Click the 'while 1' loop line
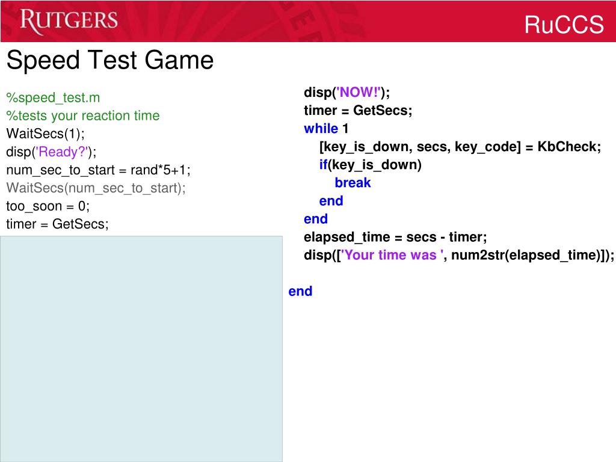Image resolution: width=616 pixels, height=462 pixels. tap(326, 129)
